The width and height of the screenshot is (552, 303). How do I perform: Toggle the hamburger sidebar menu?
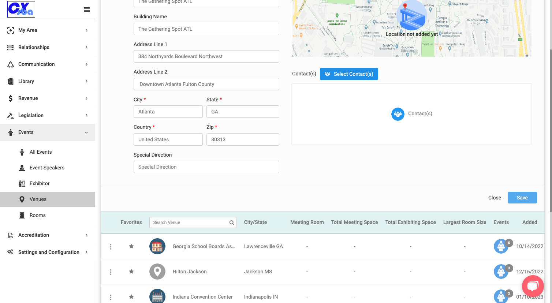(87, 10)
